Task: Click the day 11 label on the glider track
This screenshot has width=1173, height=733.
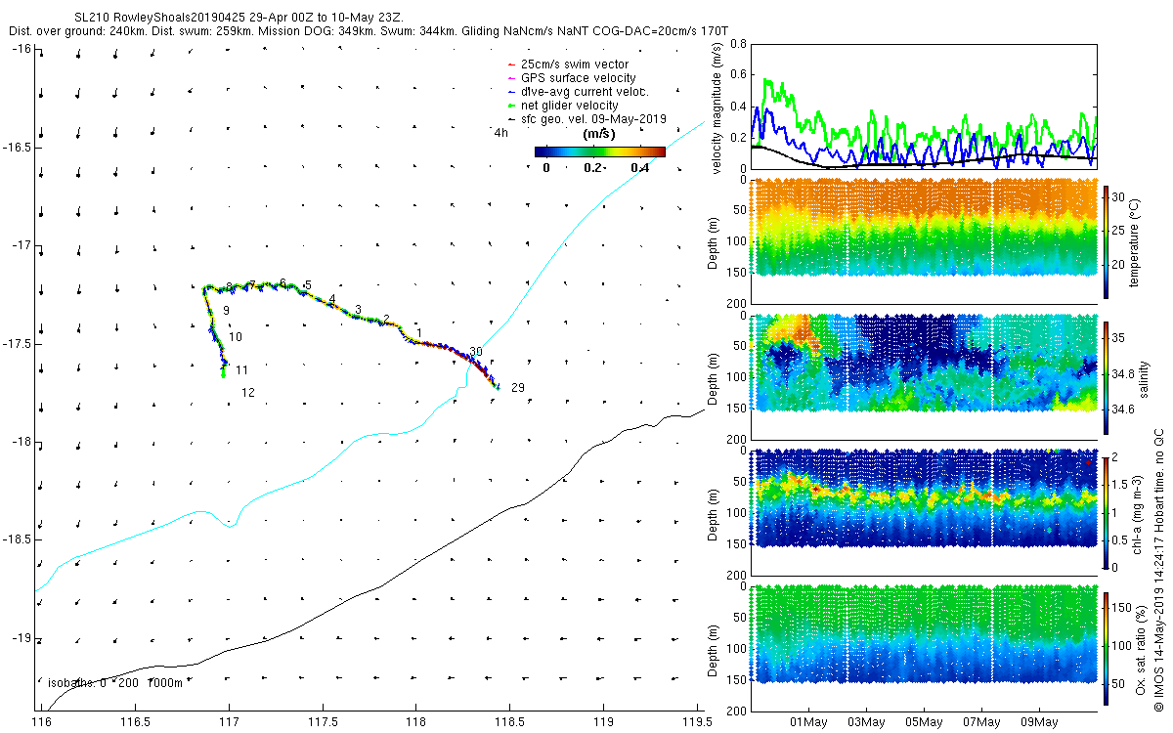Action: [x=241, y=370]
